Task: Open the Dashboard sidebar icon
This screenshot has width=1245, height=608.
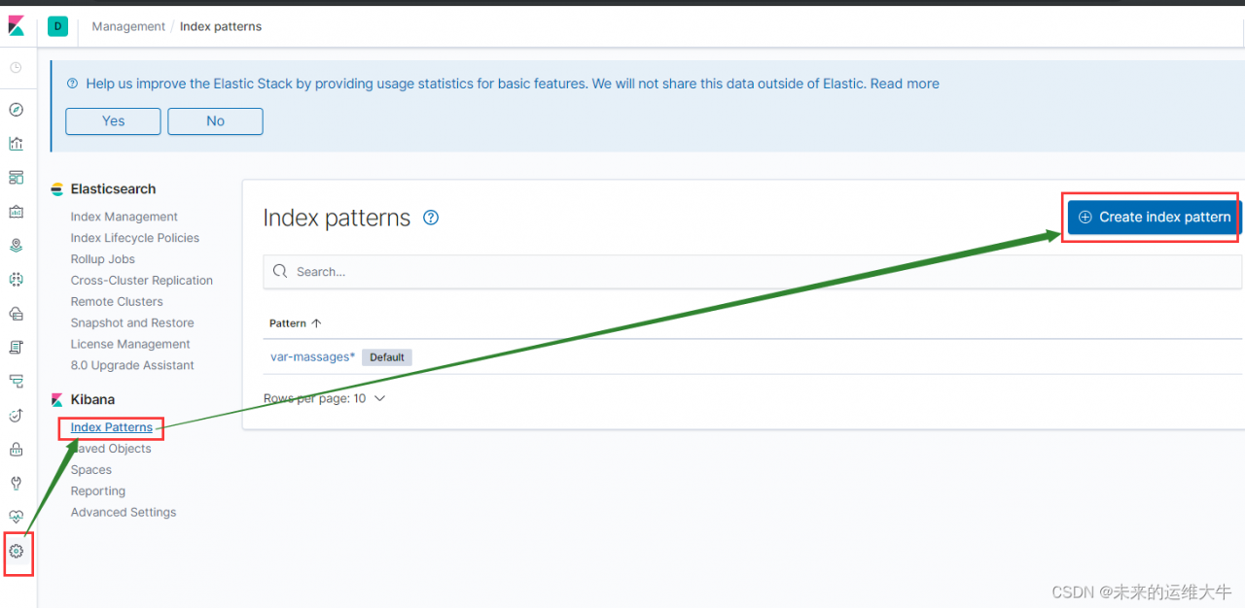Action: point(16,178)
